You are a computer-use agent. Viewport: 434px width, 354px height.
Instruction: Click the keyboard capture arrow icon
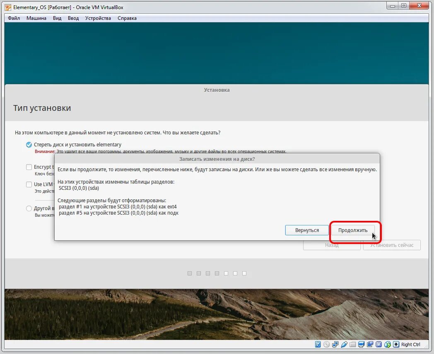(396, 344)
